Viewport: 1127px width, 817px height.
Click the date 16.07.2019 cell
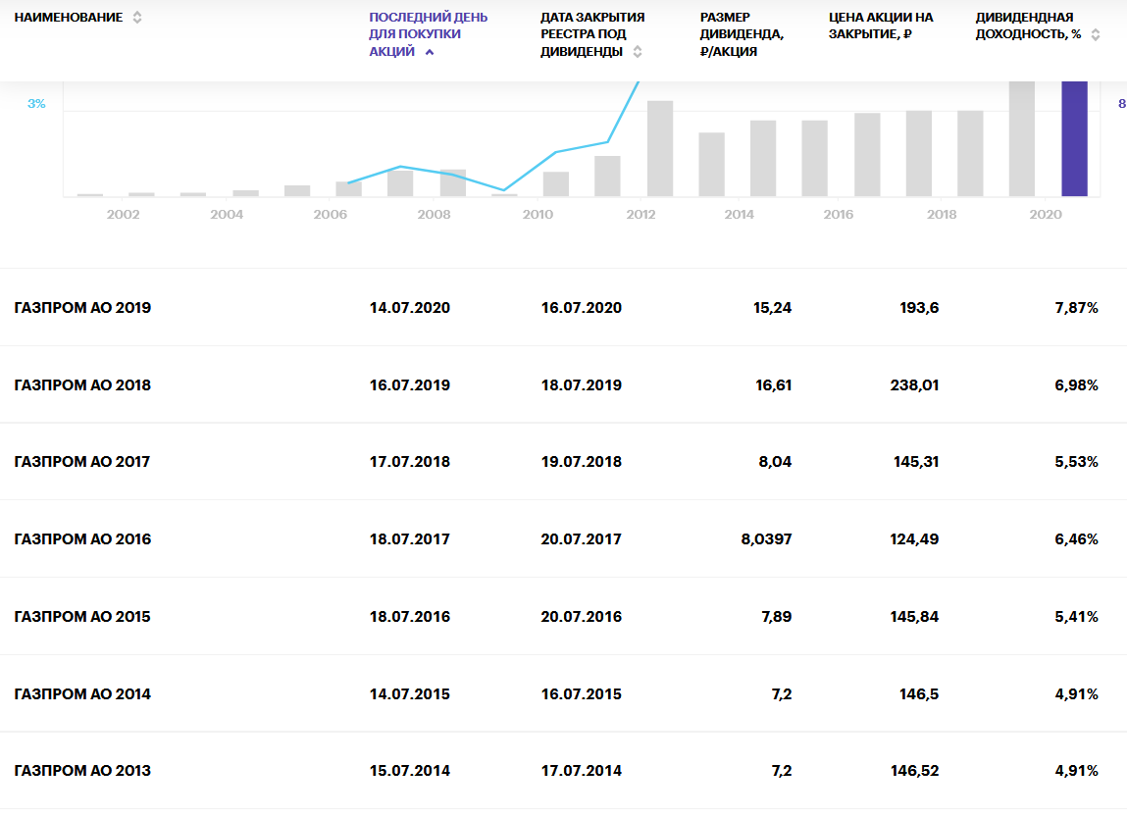click(x=410, y=385)
